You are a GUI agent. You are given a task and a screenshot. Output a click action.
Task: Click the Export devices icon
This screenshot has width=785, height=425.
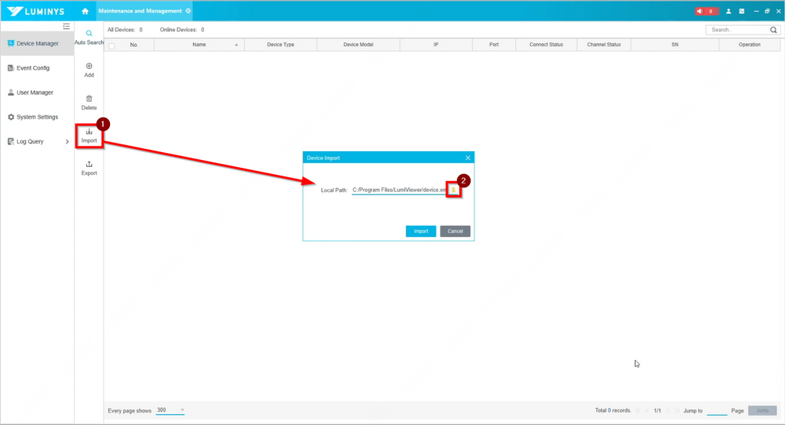(89, 167)
